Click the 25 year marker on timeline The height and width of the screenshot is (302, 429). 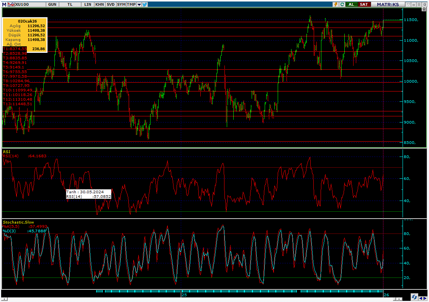(184, 295)
